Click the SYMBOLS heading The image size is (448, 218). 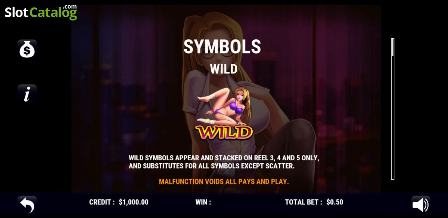pyautogui.click(x=222, y=47)
